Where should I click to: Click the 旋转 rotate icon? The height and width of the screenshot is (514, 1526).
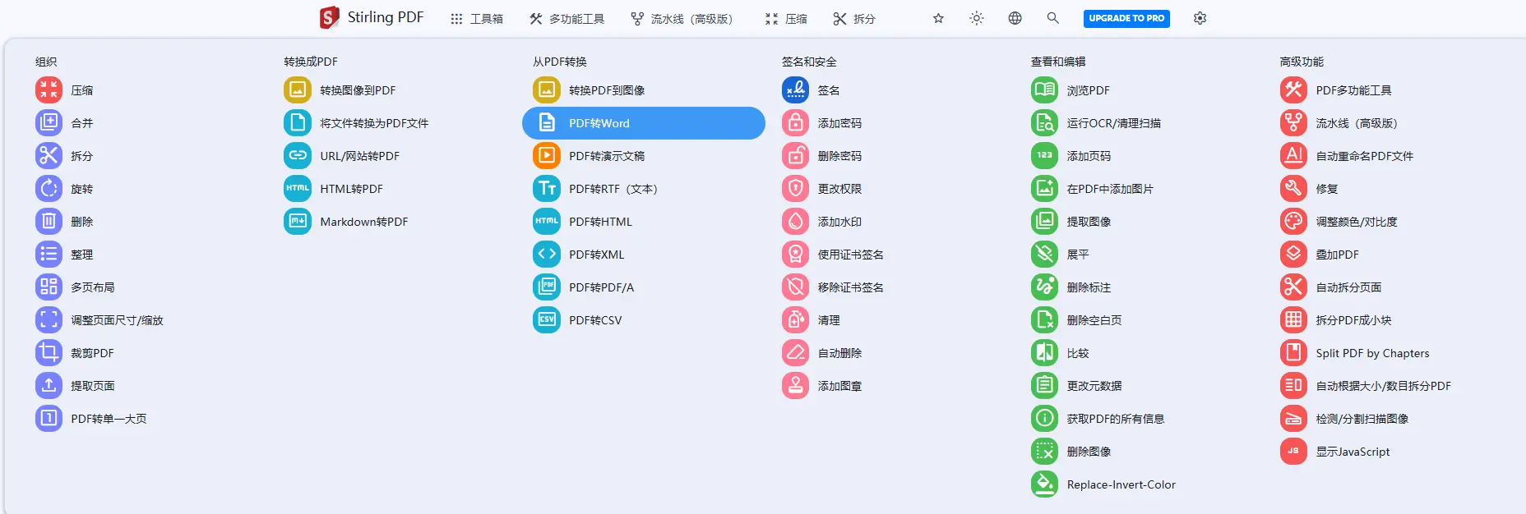(x=49, y=189)
